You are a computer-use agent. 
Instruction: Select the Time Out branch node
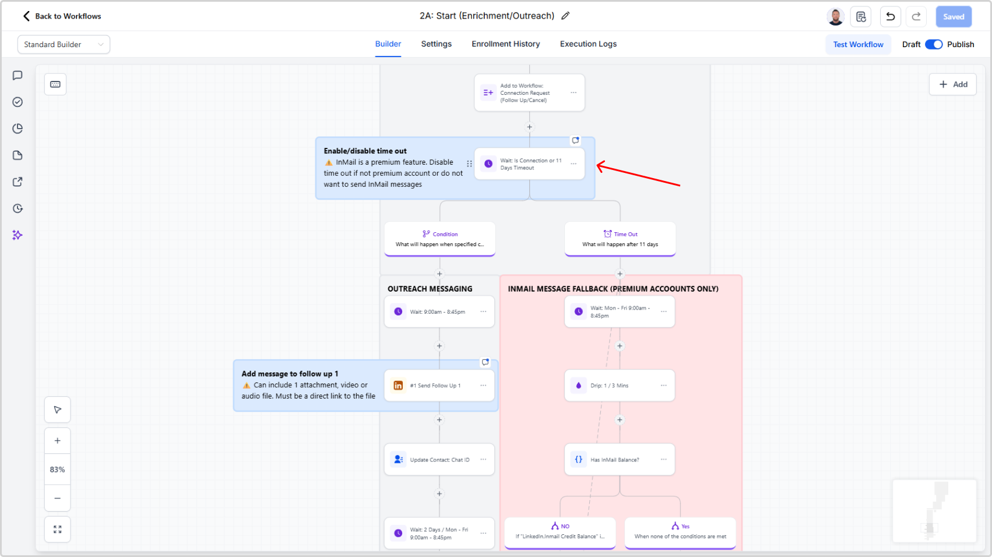point(620,239)
